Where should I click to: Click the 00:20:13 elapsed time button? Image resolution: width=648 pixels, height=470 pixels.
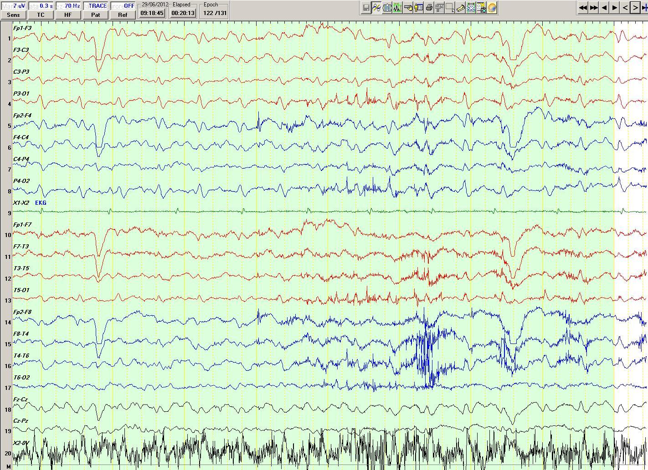pos(183,13)
